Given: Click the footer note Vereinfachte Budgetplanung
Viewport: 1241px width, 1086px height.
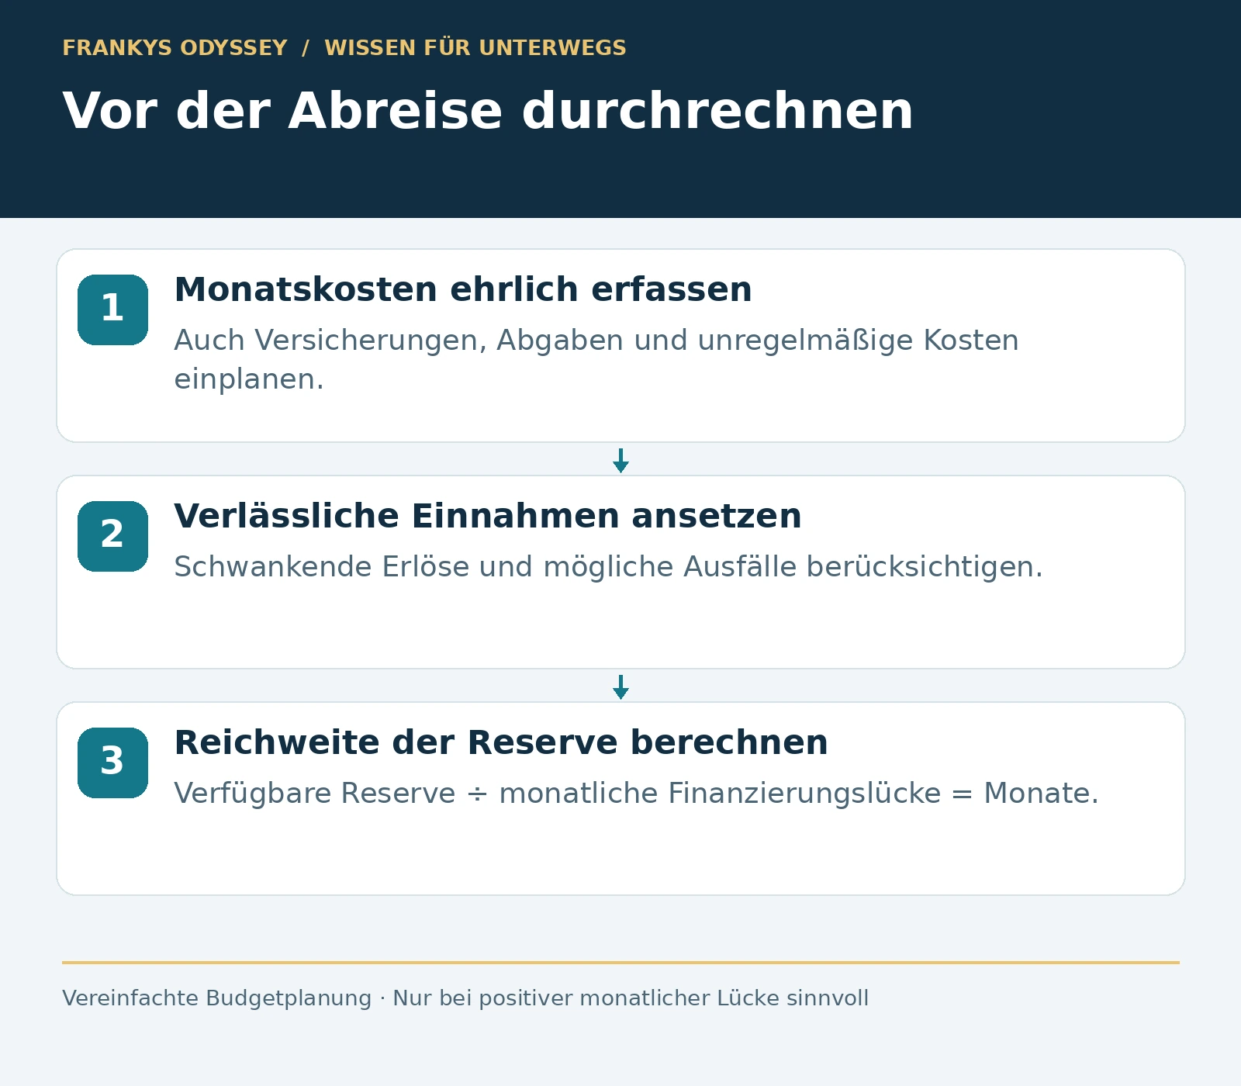Looking at the screenshot, I should pos(216,998).
